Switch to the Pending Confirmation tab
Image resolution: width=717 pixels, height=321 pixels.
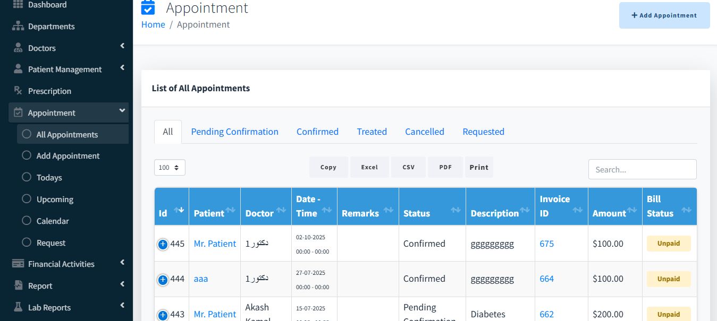tap(234, 132)
